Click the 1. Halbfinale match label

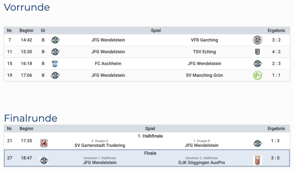coord(150,136)
